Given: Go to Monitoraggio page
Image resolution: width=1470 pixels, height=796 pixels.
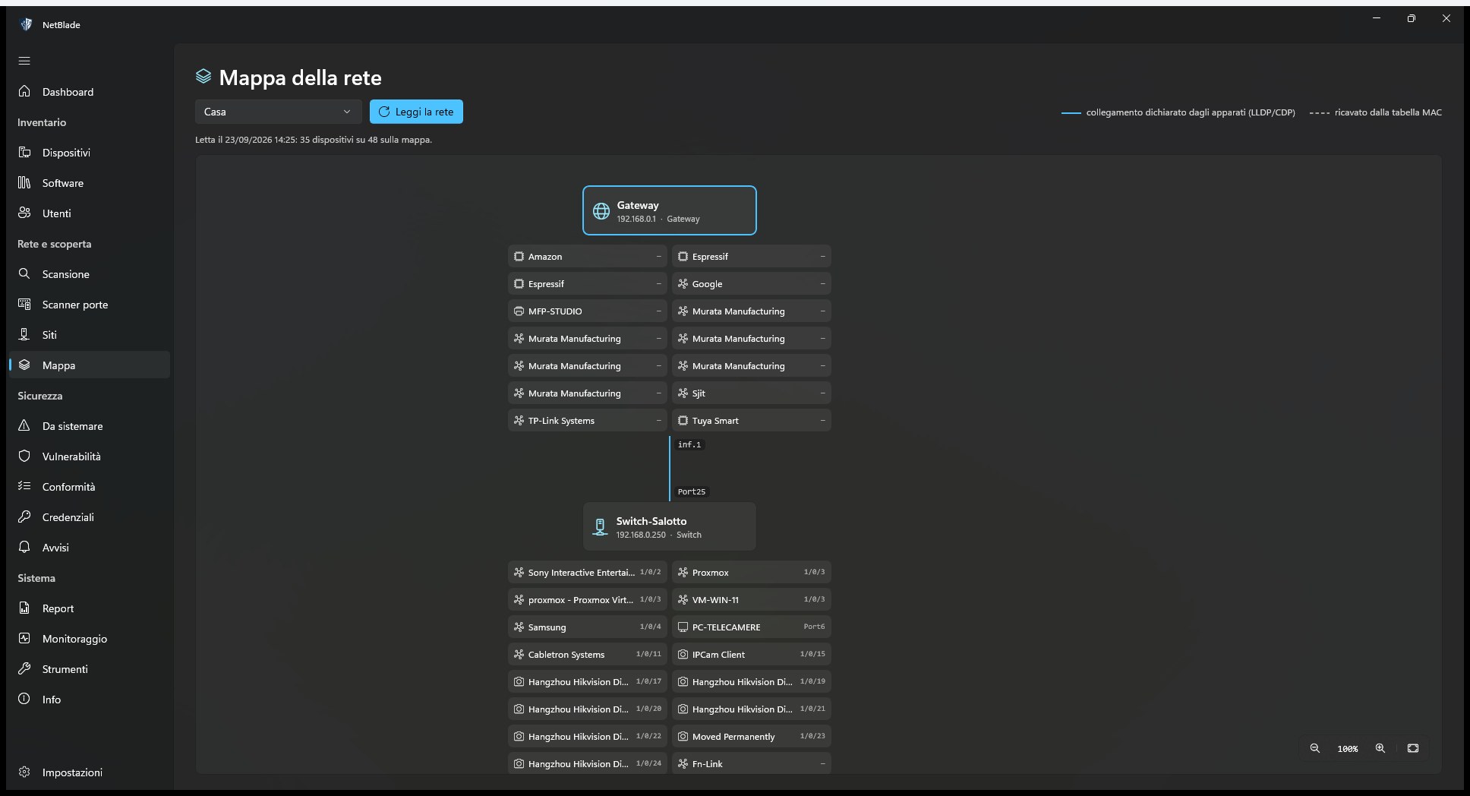Looking at the screenshot, I should [x=90, y=638].
